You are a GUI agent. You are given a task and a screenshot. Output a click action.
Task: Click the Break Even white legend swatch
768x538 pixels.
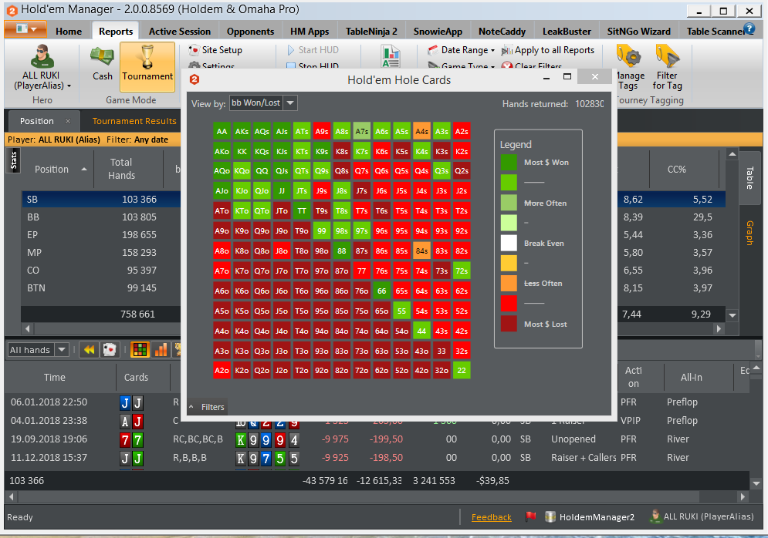tap(509, 243)
